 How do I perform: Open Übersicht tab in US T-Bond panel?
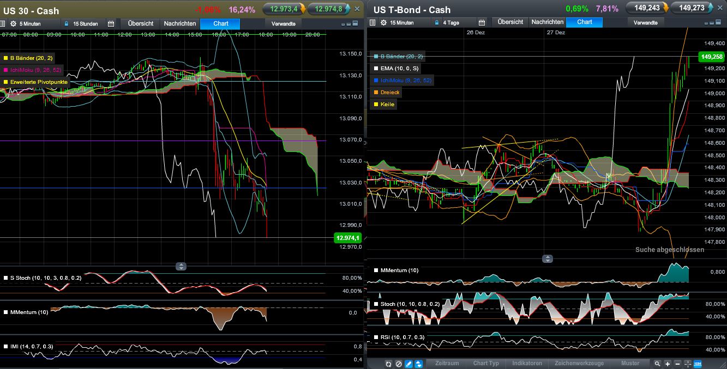(510, 22)
